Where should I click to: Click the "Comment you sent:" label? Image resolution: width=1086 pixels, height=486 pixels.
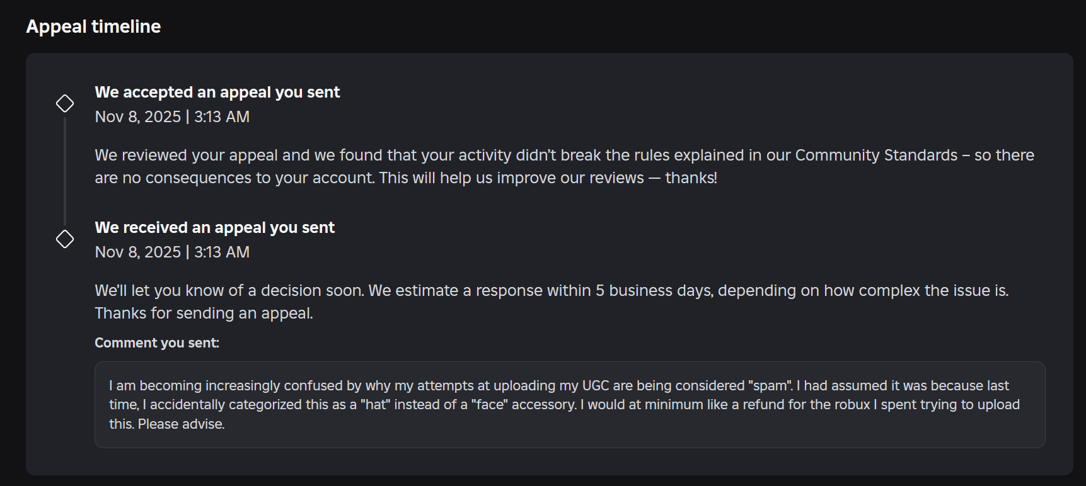click(157, 343)
